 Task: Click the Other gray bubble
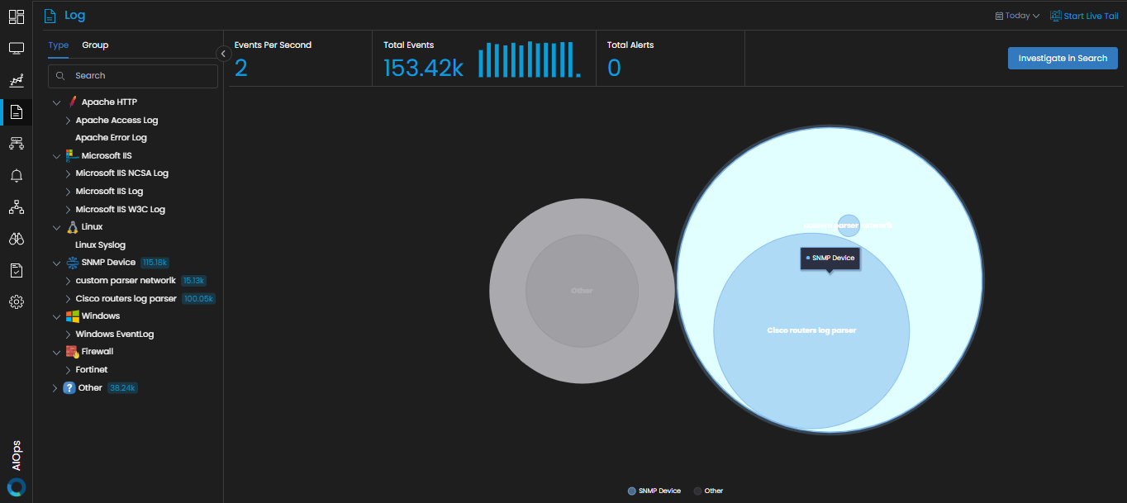582,291
